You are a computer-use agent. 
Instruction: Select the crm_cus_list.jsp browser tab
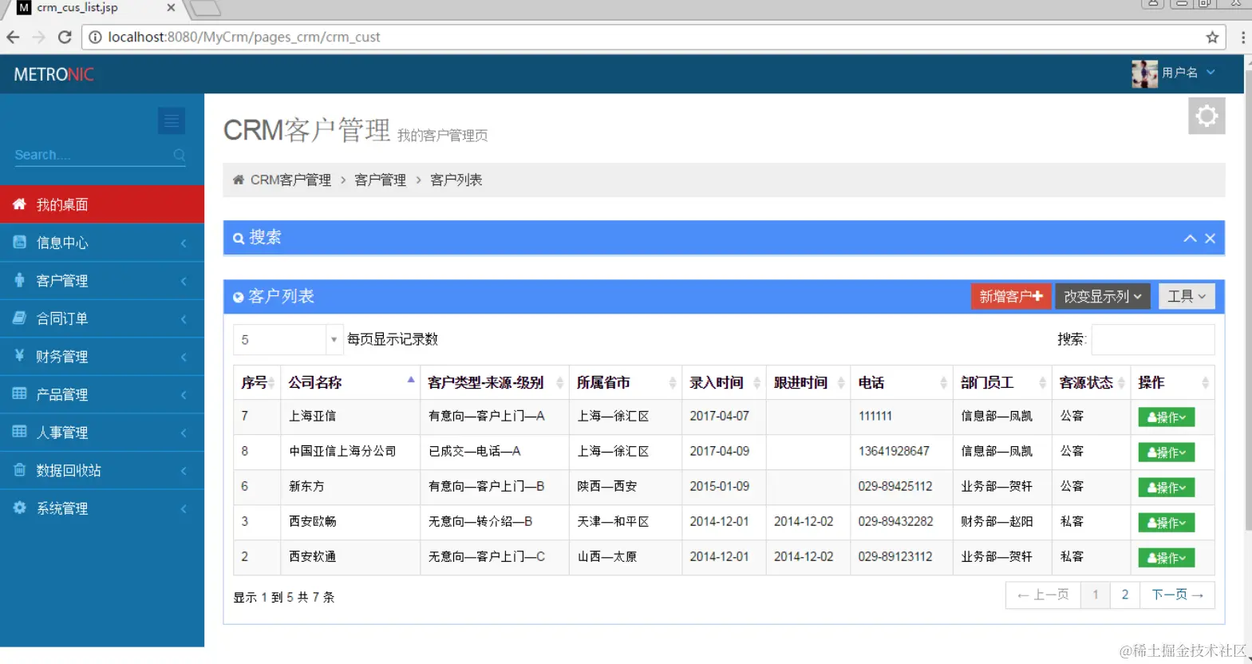pos(96,8)
